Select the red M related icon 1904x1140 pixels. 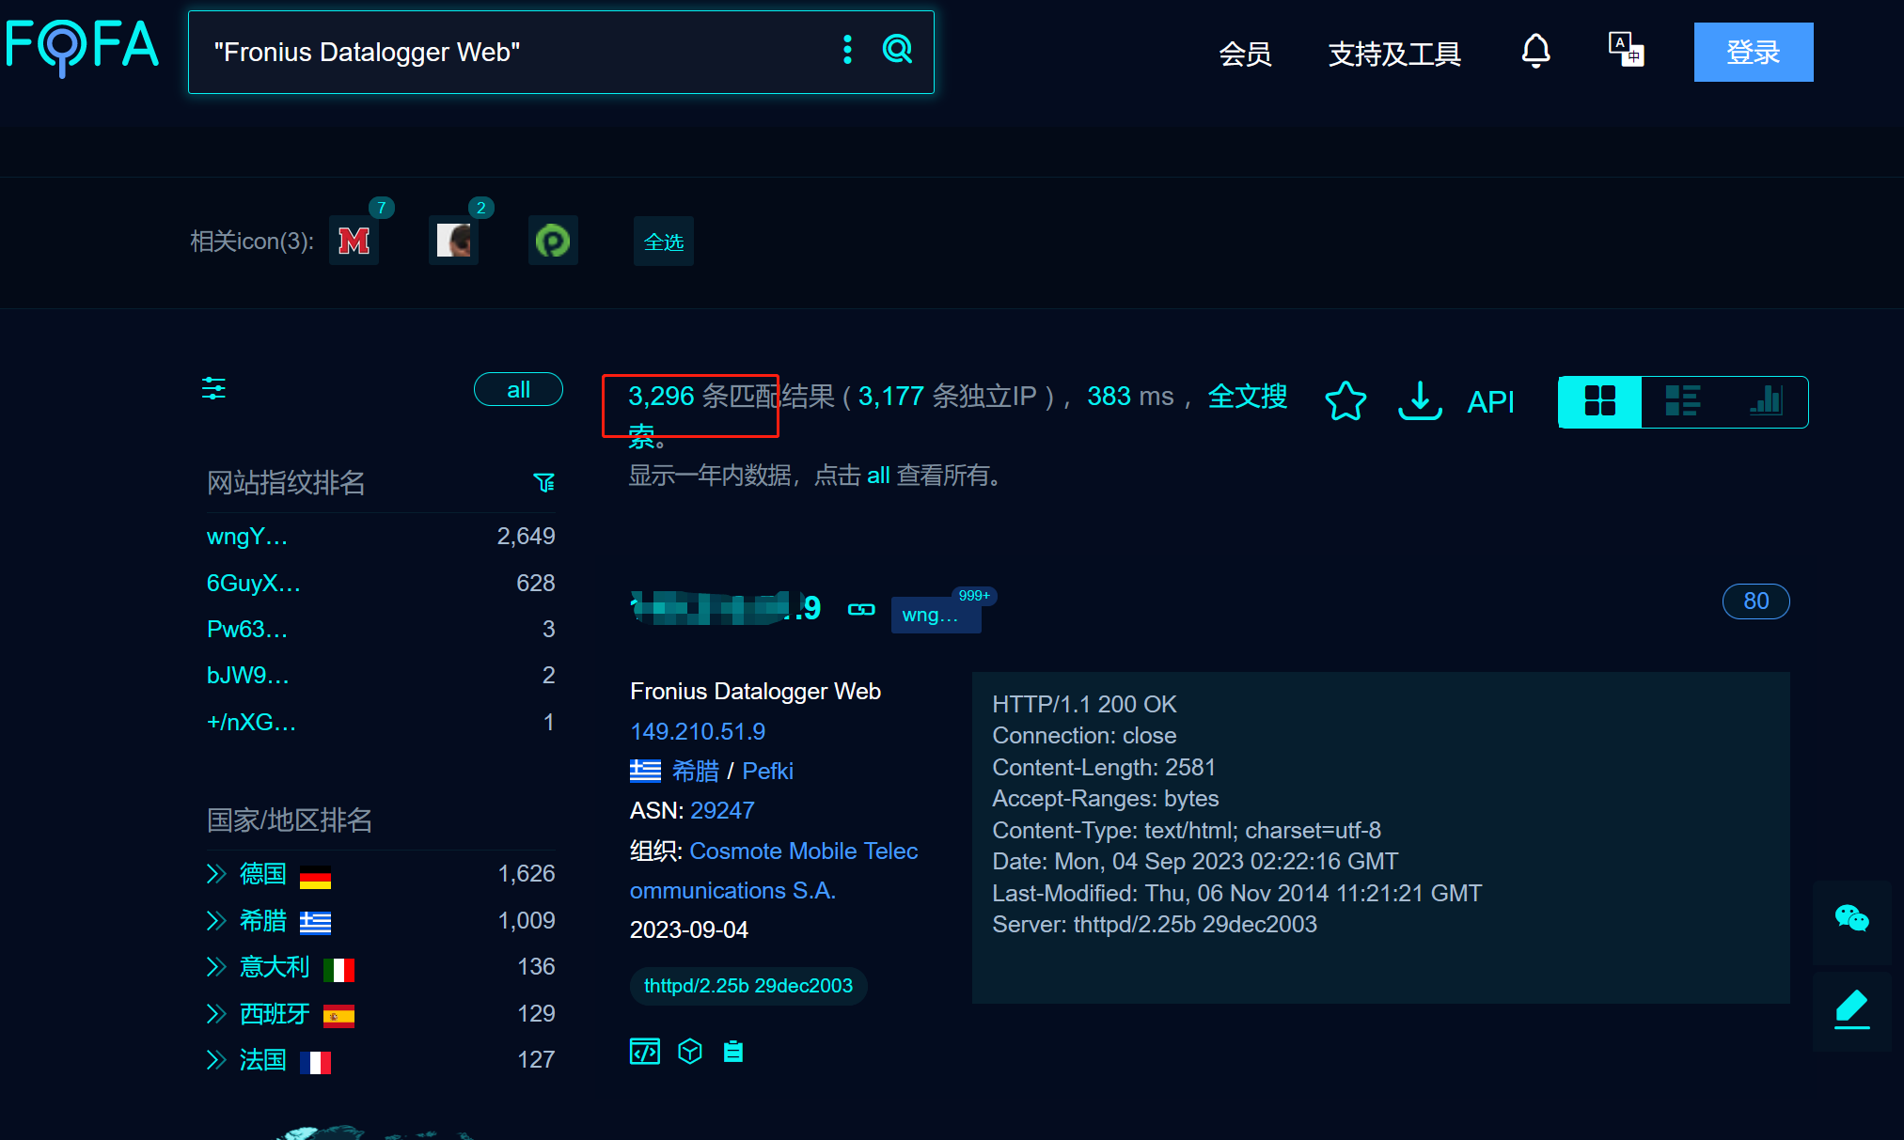[x=354, y=241]
